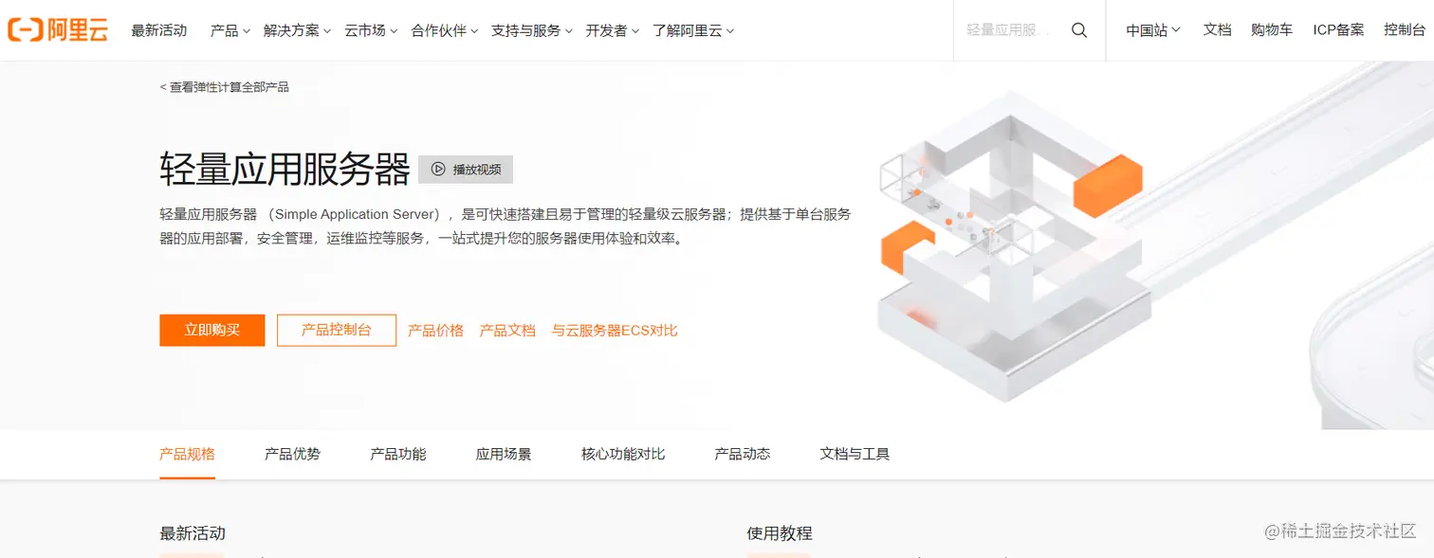The image size is (1434, 558).
Task: Switch to the 产品优势 tab
Action: 292,454
